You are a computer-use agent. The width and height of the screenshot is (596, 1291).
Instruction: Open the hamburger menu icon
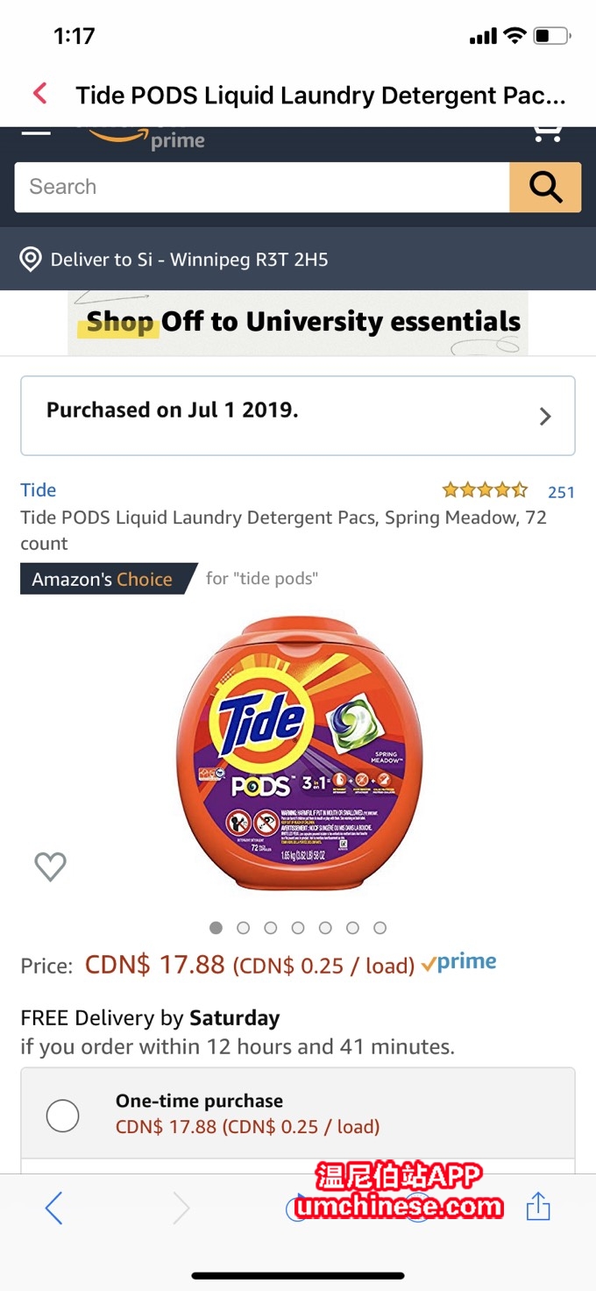36,133
